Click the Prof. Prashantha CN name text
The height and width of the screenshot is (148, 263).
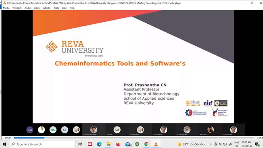coord(145,85)
